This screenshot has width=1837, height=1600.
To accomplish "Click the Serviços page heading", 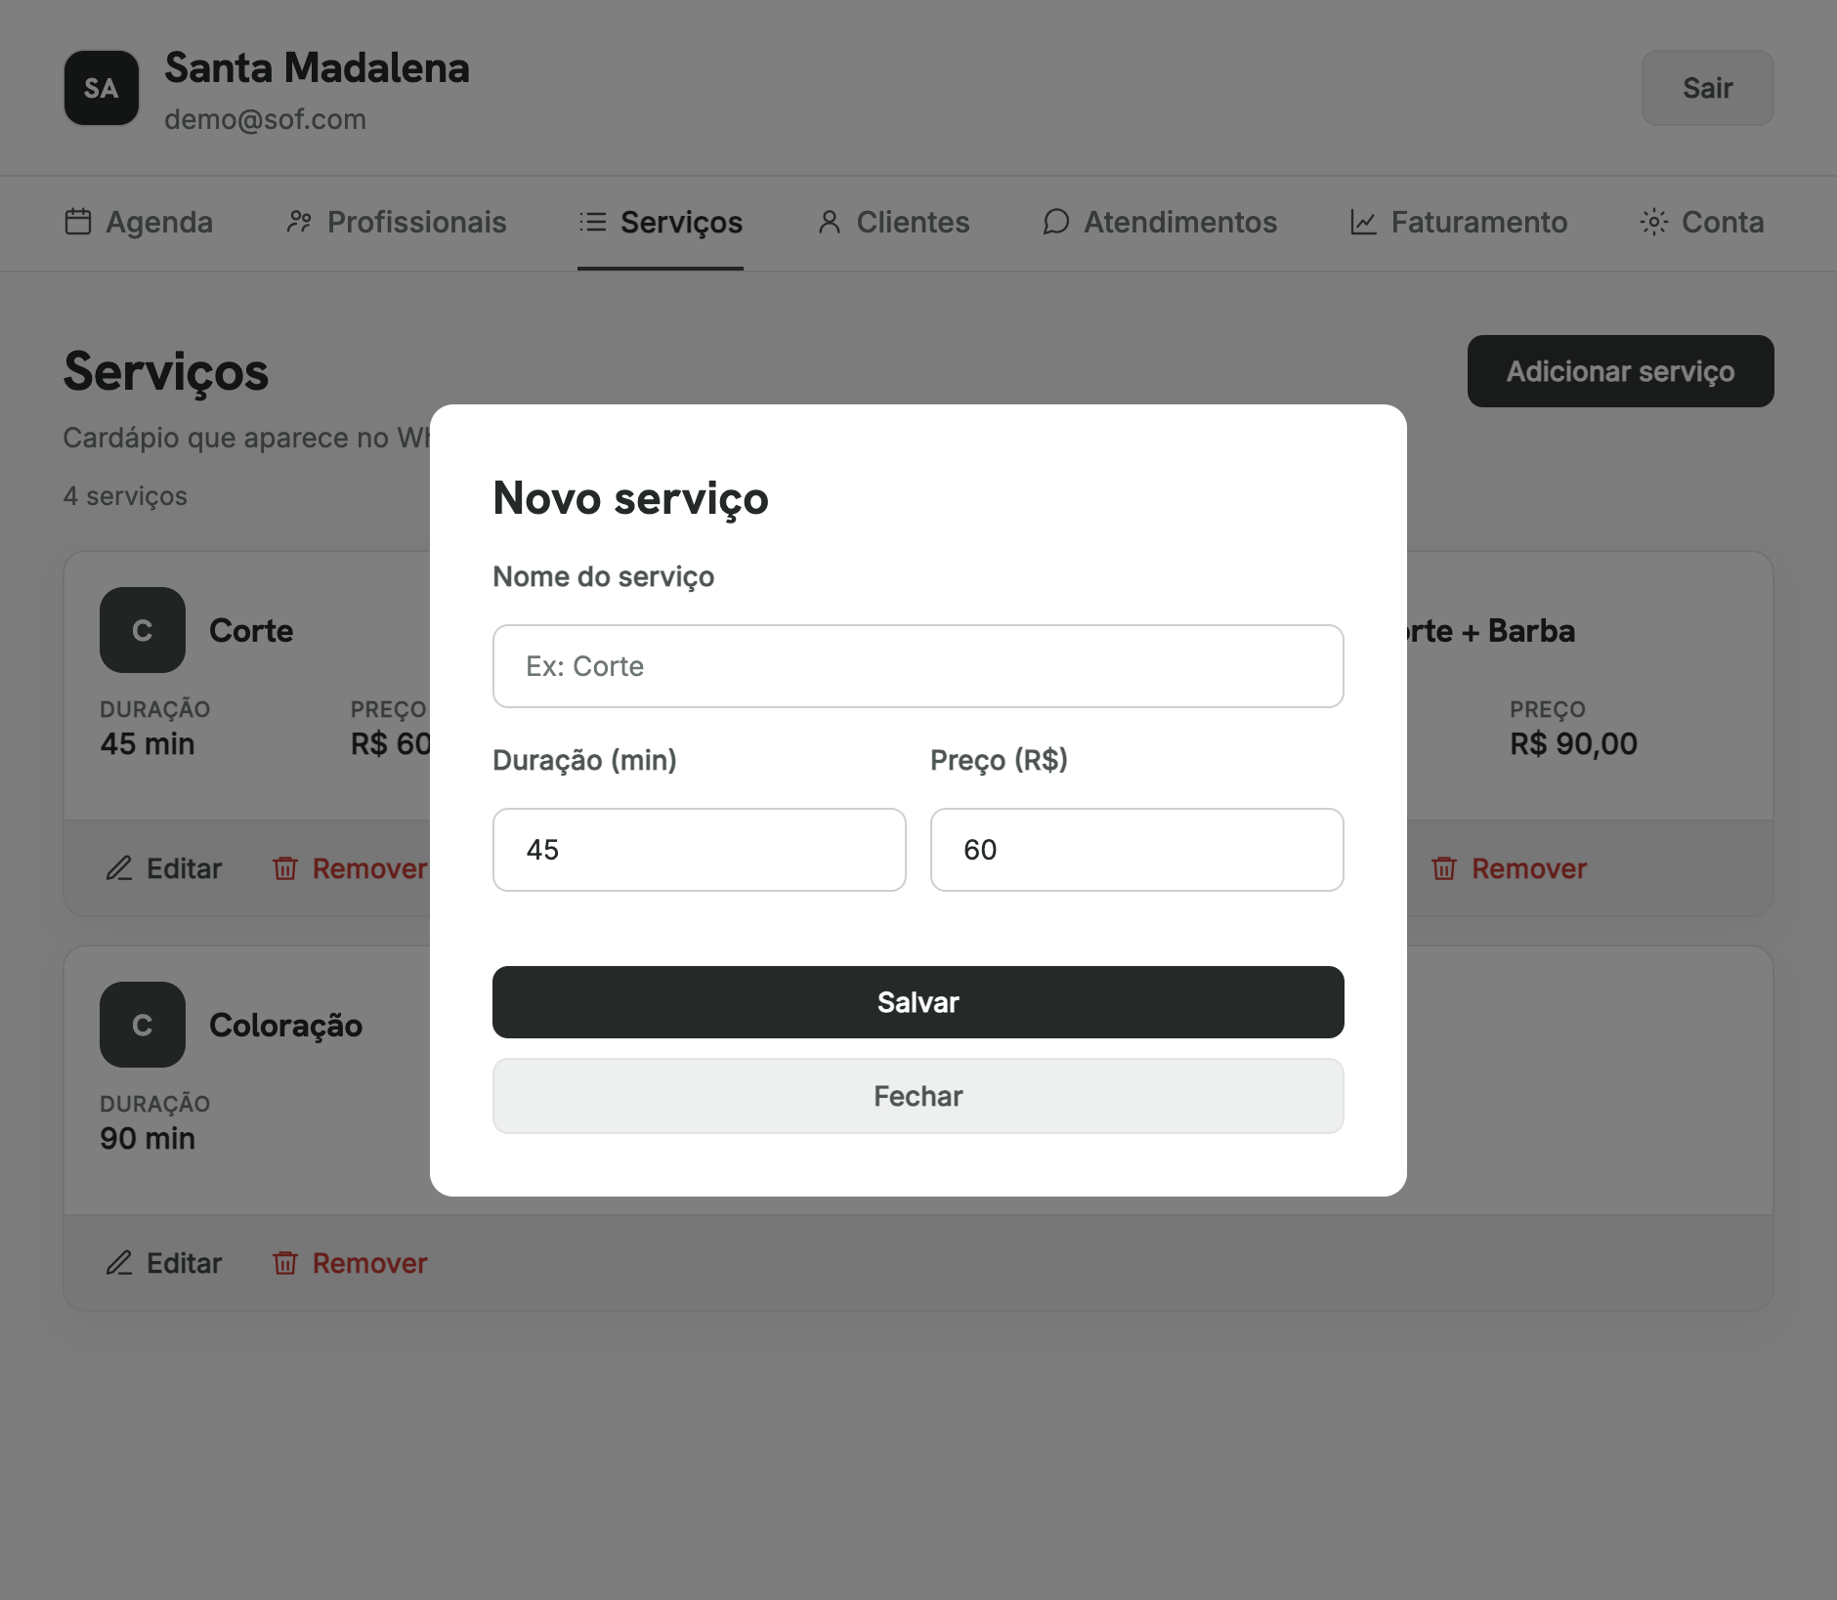I will pyautogui.click(x=166, y=372).
